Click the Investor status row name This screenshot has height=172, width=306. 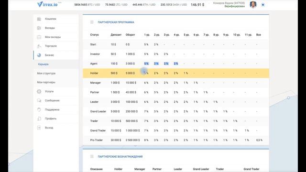click(x=95, y=54)
